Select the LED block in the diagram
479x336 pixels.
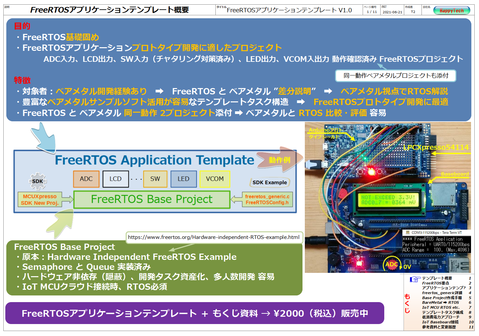click(x=183, y=179)
